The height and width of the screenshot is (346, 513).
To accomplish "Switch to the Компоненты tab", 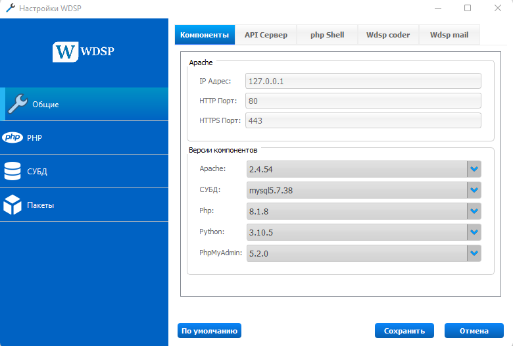I will coord(205,35).
